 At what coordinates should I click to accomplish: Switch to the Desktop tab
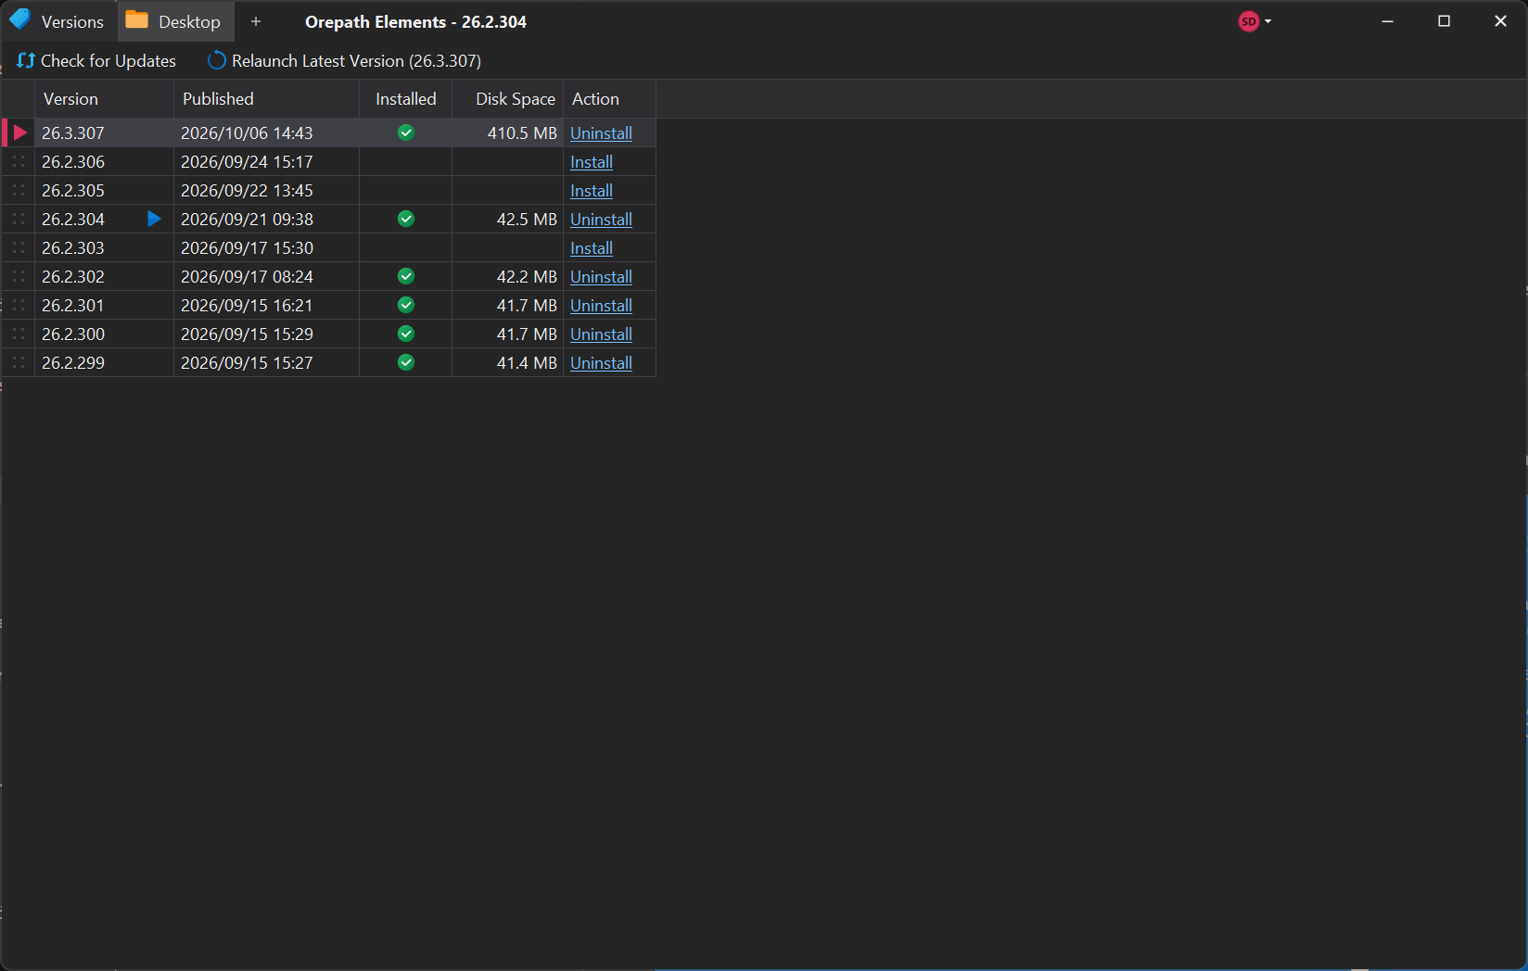coord(175,21)
